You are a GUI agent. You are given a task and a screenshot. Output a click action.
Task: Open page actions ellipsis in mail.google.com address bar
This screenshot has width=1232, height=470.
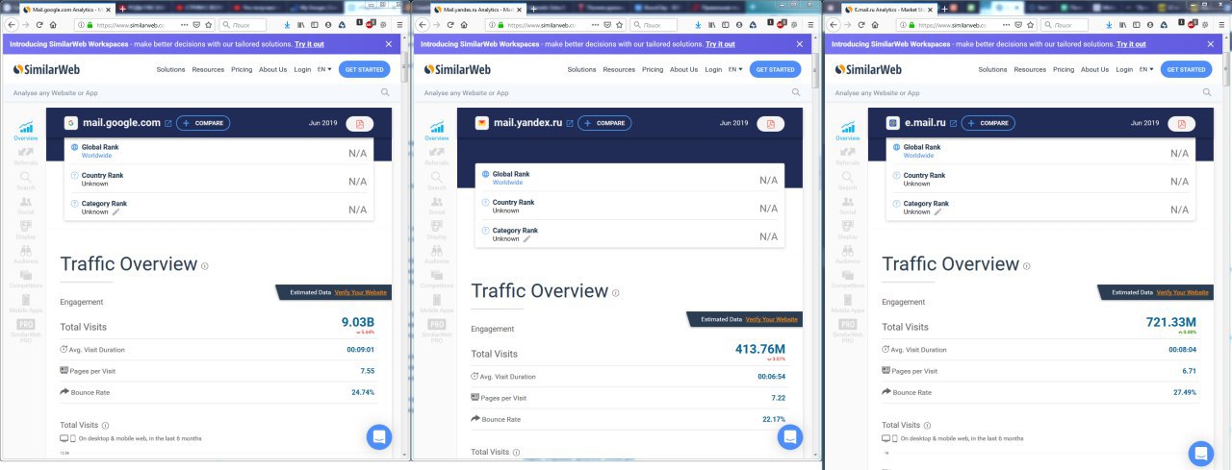click(x=184, y=24)
